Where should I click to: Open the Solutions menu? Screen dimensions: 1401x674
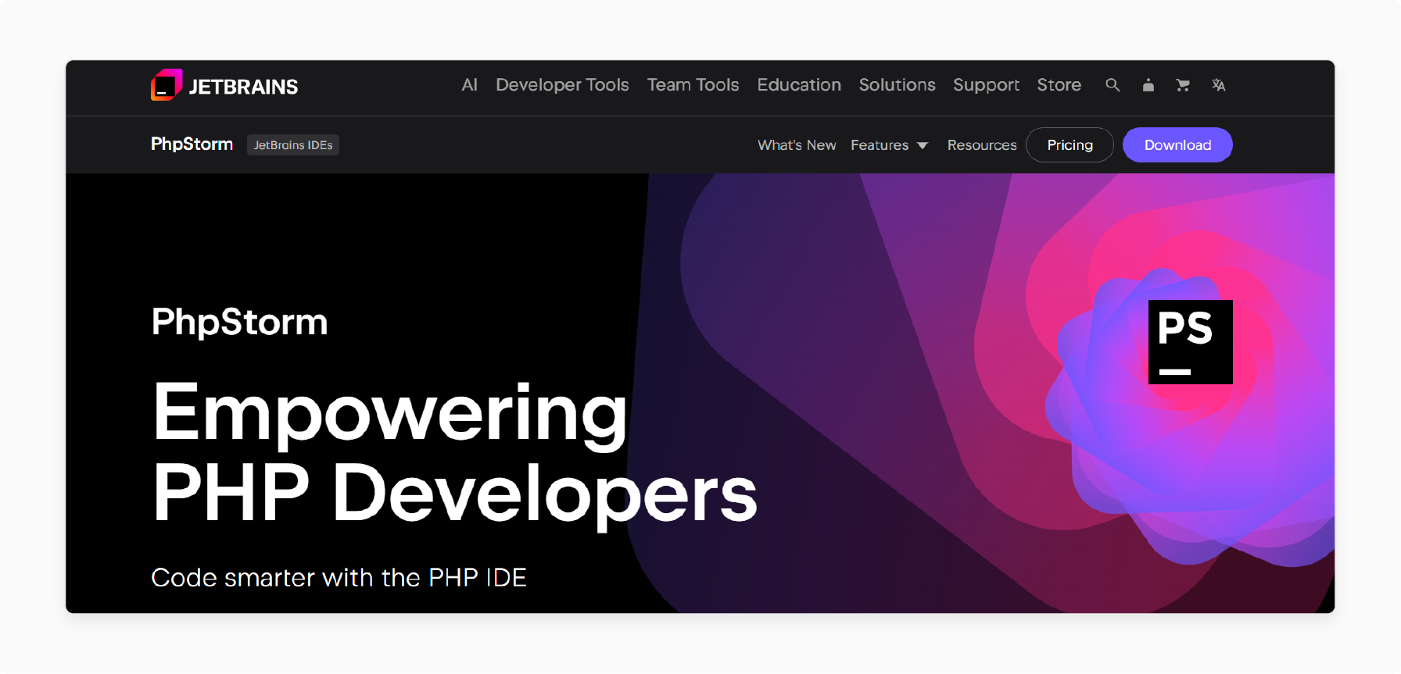pos(897,85)
